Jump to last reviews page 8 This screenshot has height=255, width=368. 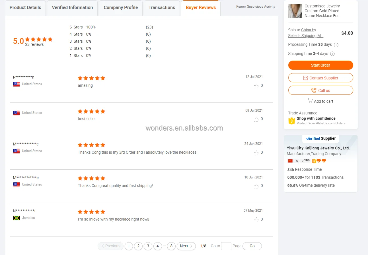tap(171, 246)
